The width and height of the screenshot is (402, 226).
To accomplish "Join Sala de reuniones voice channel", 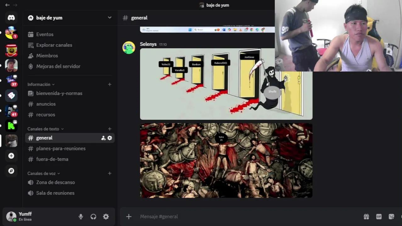I will click(70, 193).
